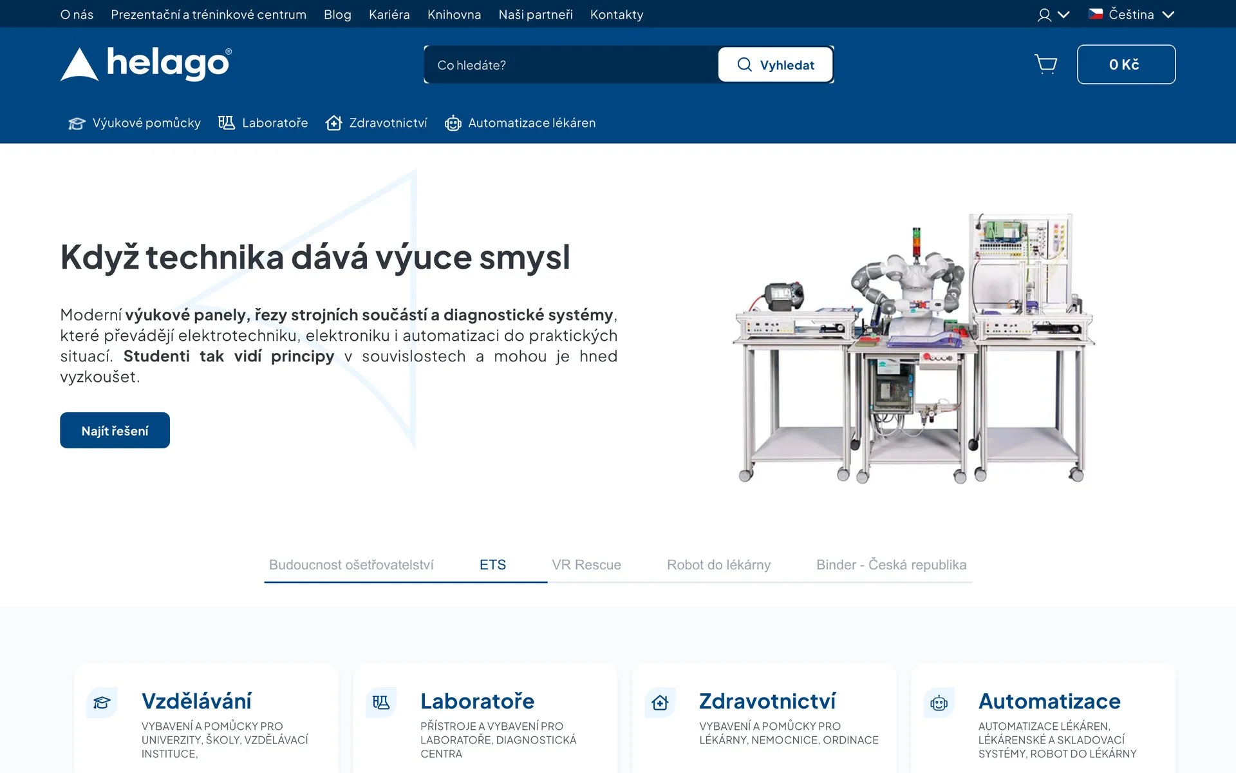
Task: Click the Automatizace card robot icon
Action: (x=939, y=703)
